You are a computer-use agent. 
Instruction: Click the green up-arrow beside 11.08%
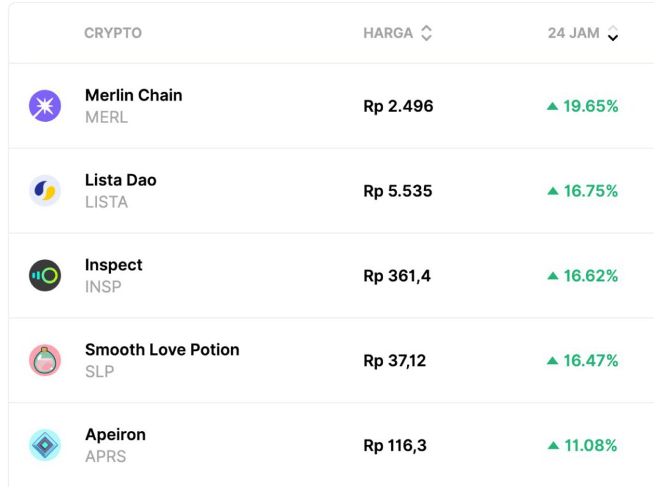point(553,446)
